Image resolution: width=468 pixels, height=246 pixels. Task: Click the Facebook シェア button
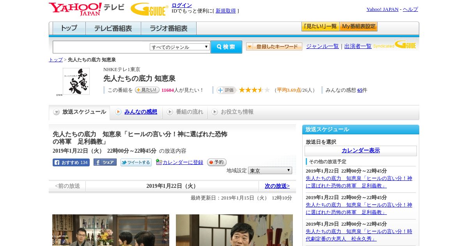(x=105, y=162)
